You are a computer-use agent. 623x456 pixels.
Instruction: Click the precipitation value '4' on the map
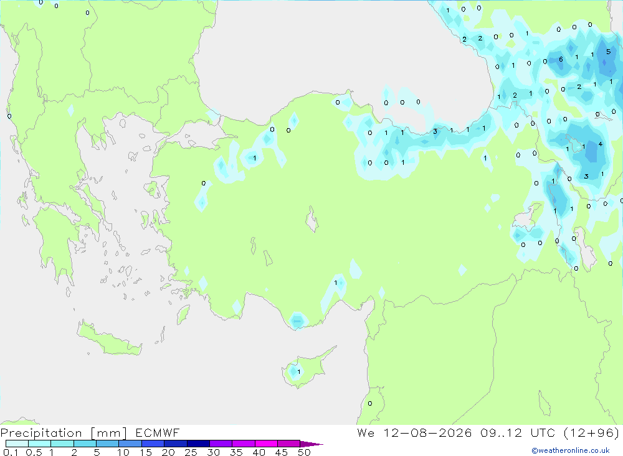pos(601,144)
